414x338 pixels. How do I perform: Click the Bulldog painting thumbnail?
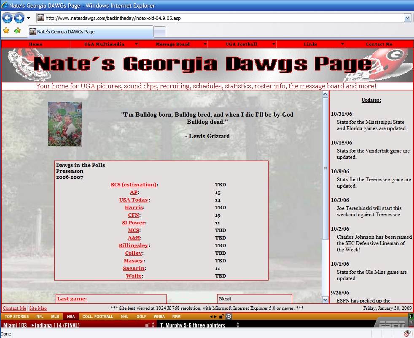coord(65,124)
